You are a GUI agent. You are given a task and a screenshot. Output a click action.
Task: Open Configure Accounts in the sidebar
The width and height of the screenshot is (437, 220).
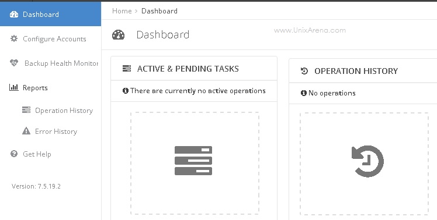tap(54, 39)
